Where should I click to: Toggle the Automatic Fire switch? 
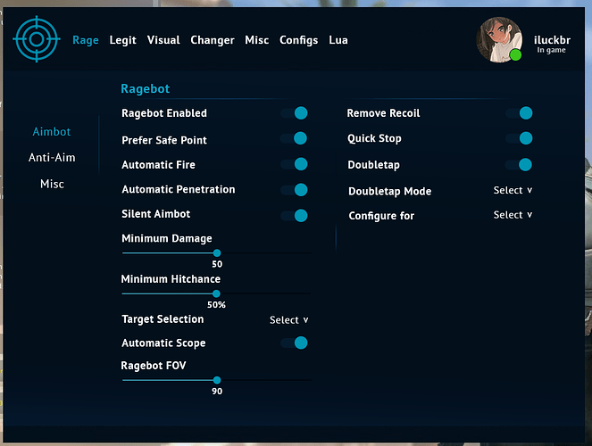click(x=294, y=164)
